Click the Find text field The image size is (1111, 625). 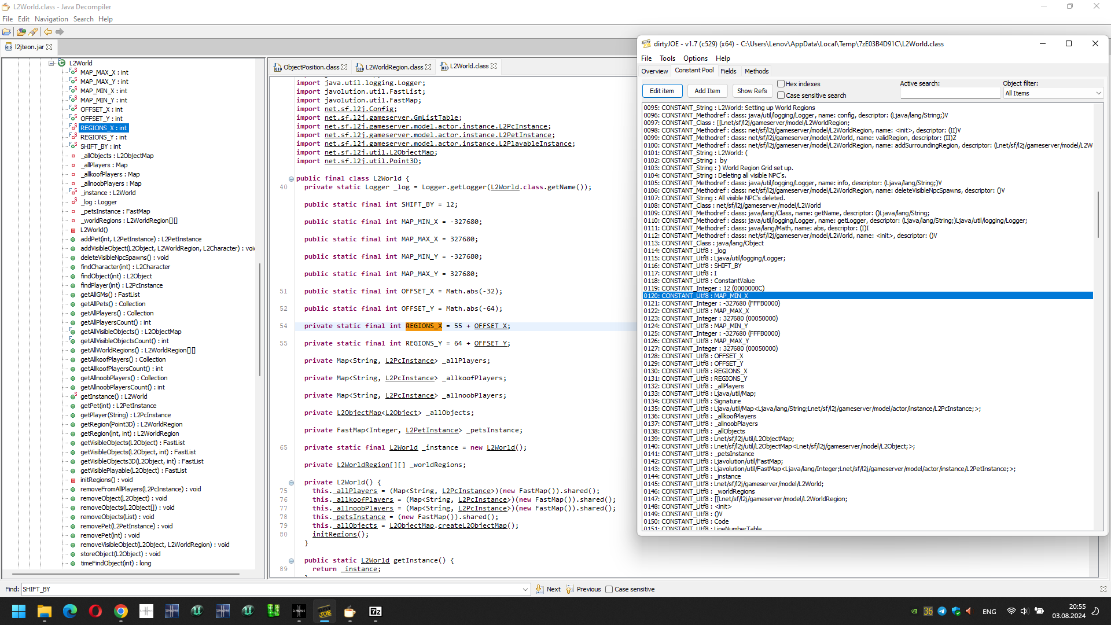(x=271, y=589)
